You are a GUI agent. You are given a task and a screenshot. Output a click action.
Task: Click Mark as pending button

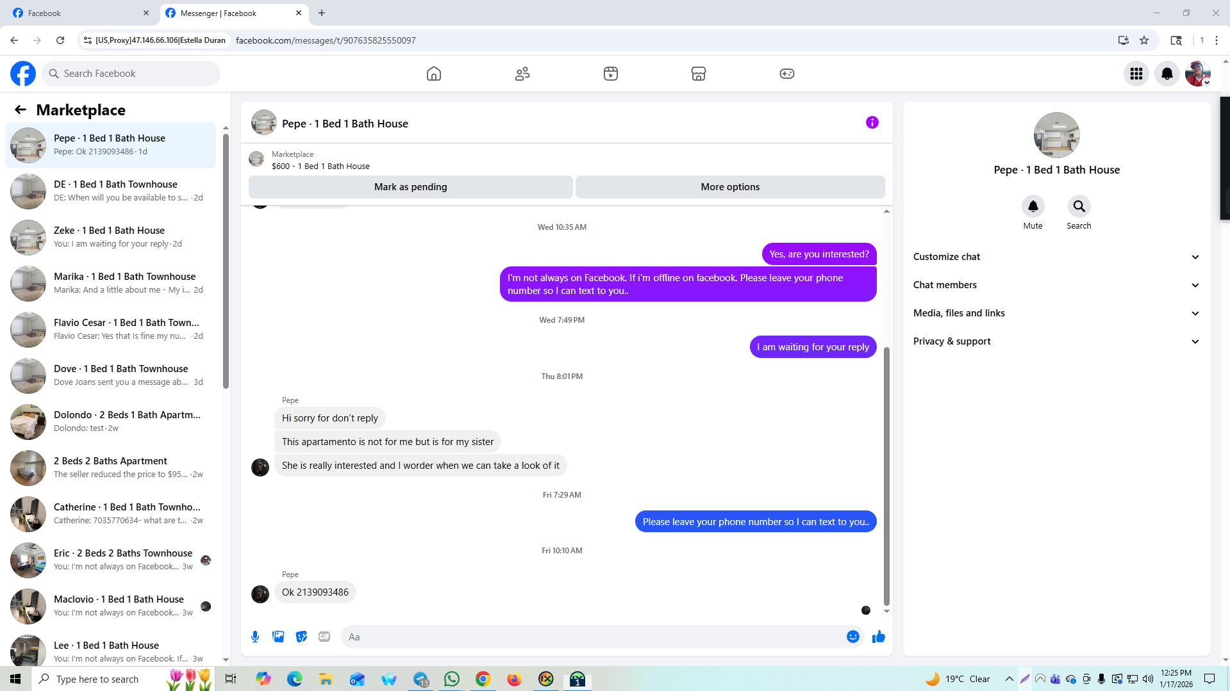pos(410,187)
